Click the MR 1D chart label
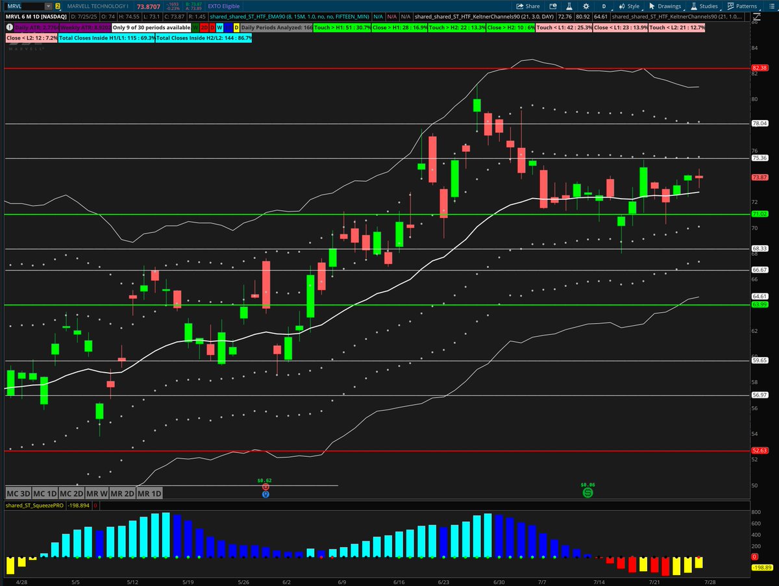 pyautogui.click(x=149, y=493)
